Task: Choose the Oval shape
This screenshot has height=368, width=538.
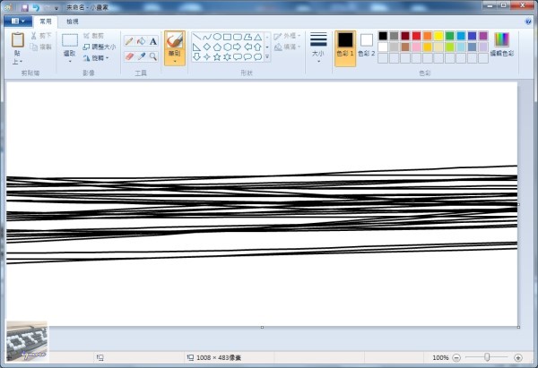Action: tap(217, 37)
